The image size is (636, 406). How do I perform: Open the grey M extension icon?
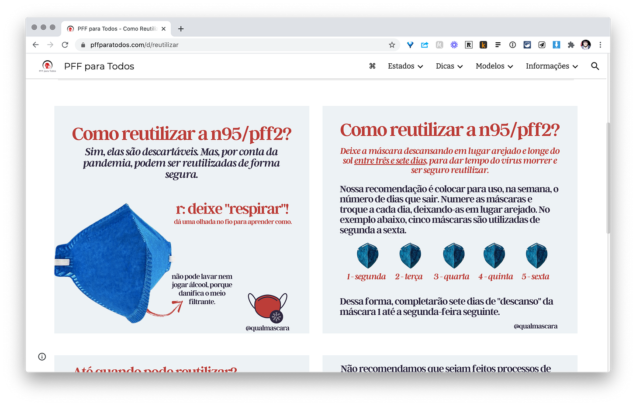(439, 45)
